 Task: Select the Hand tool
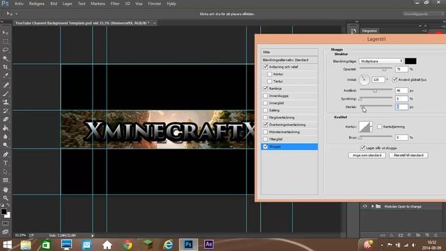(x=6, y=189)
